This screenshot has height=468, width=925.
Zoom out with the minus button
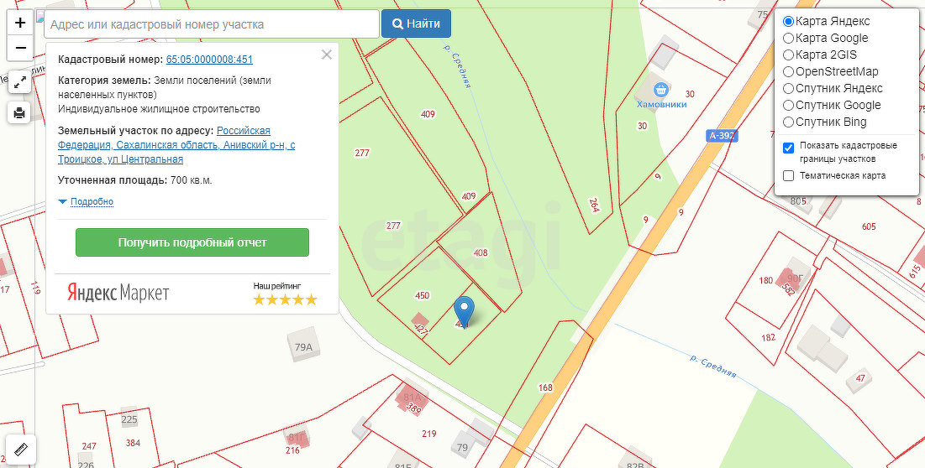pyautogui.click(x=20, y=49)
